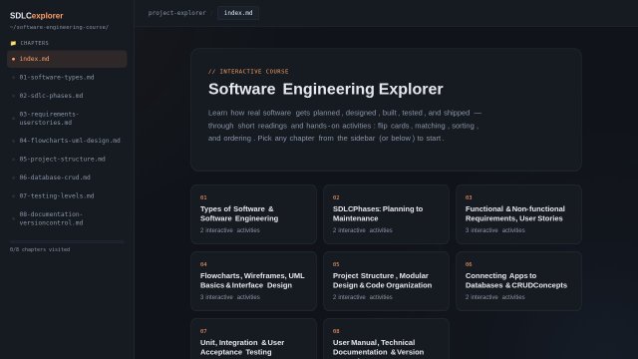Go to 07-testing-levels.md
This screenshot has width=638, height=359.
pyautogui.click(x=67, y=195)
